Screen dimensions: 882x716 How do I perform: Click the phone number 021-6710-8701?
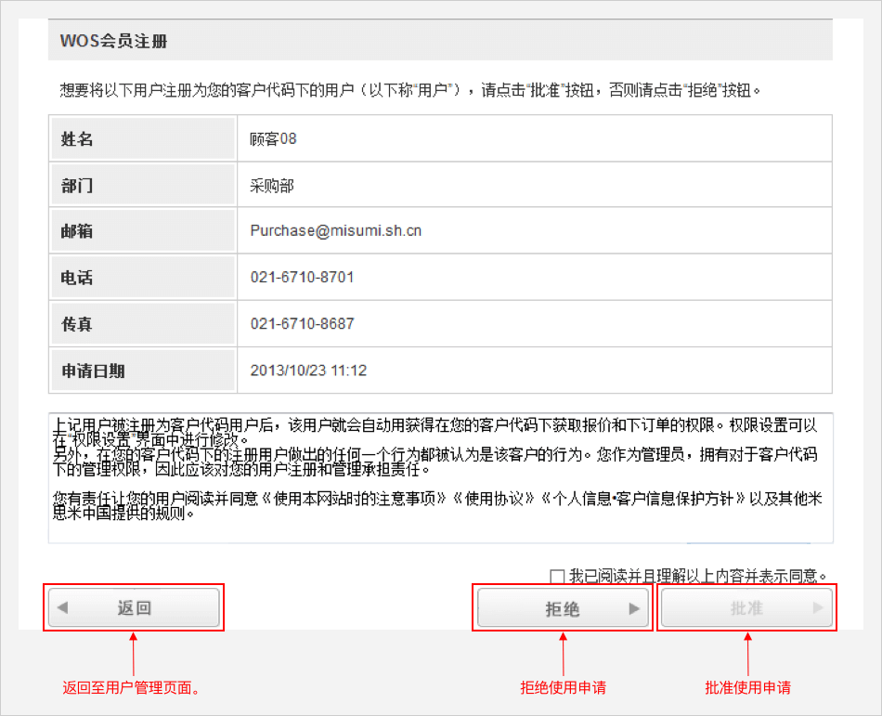302,277
